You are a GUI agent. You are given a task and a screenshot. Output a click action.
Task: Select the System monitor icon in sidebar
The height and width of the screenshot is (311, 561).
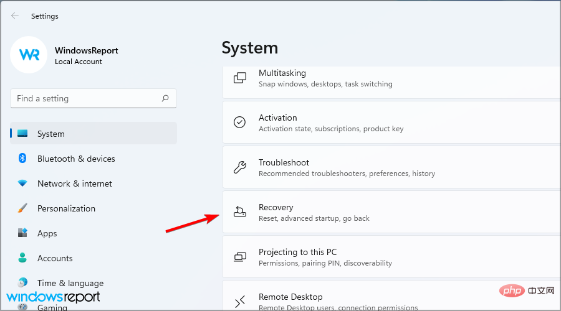click(x=22, y=134)
